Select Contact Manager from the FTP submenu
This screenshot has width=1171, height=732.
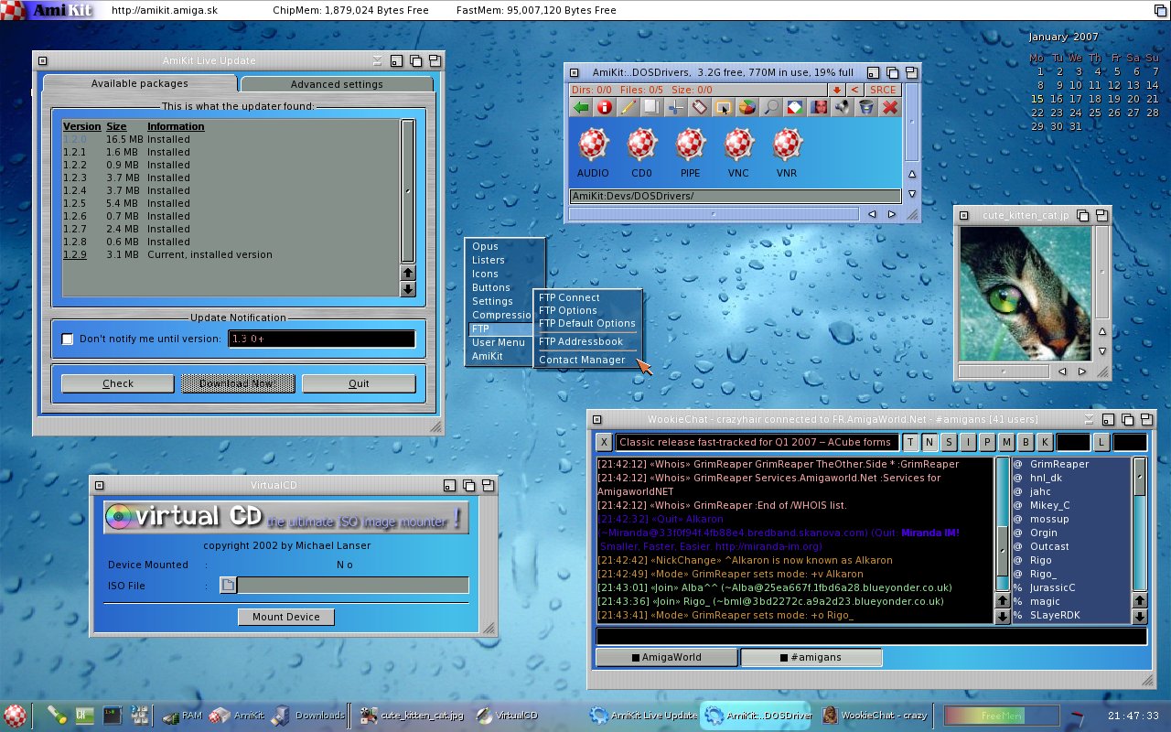tap(582, 360)
